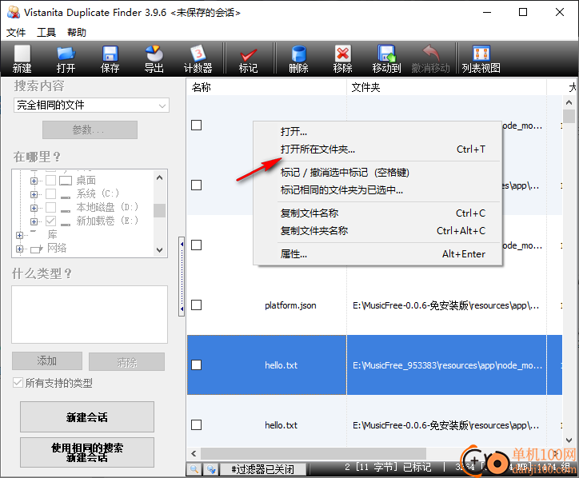The height and width of the screenshot is (478, 579).
Task: Expand the 网络 (Network) tree node
Action: pyautogui.click(x=20, y=249)
